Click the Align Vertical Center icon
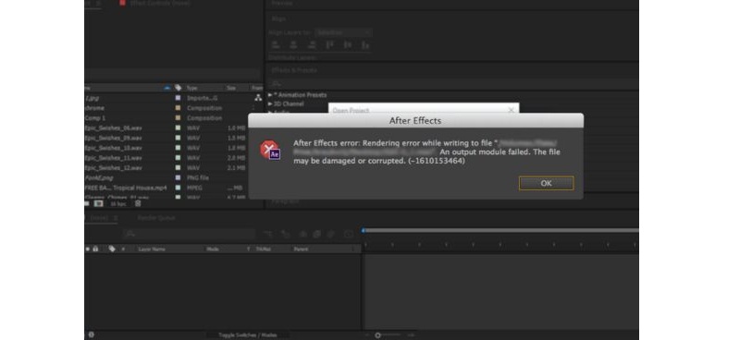 pos(348,44)
